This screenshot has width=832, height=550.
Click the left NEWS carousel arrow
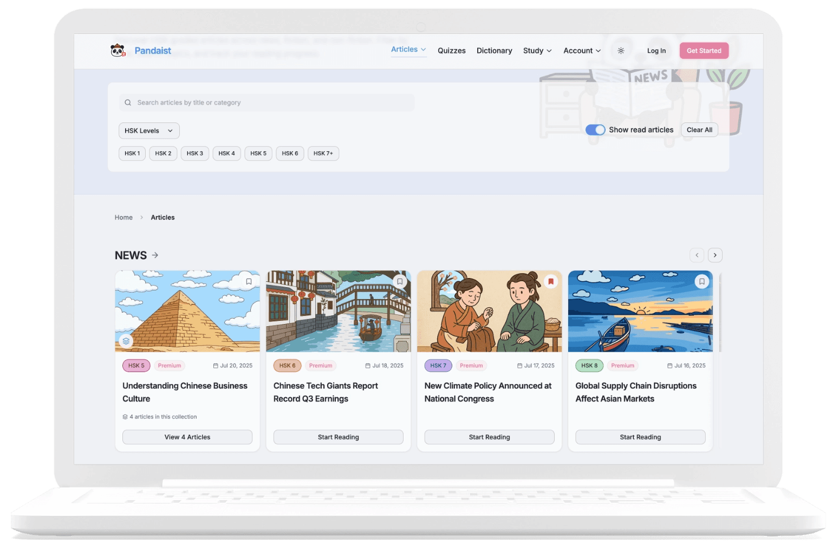[697, 255]
